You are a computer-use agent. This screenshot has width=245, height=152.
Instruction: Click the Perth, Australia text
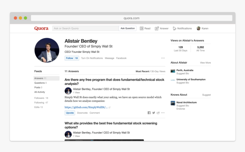click(185, 70)
